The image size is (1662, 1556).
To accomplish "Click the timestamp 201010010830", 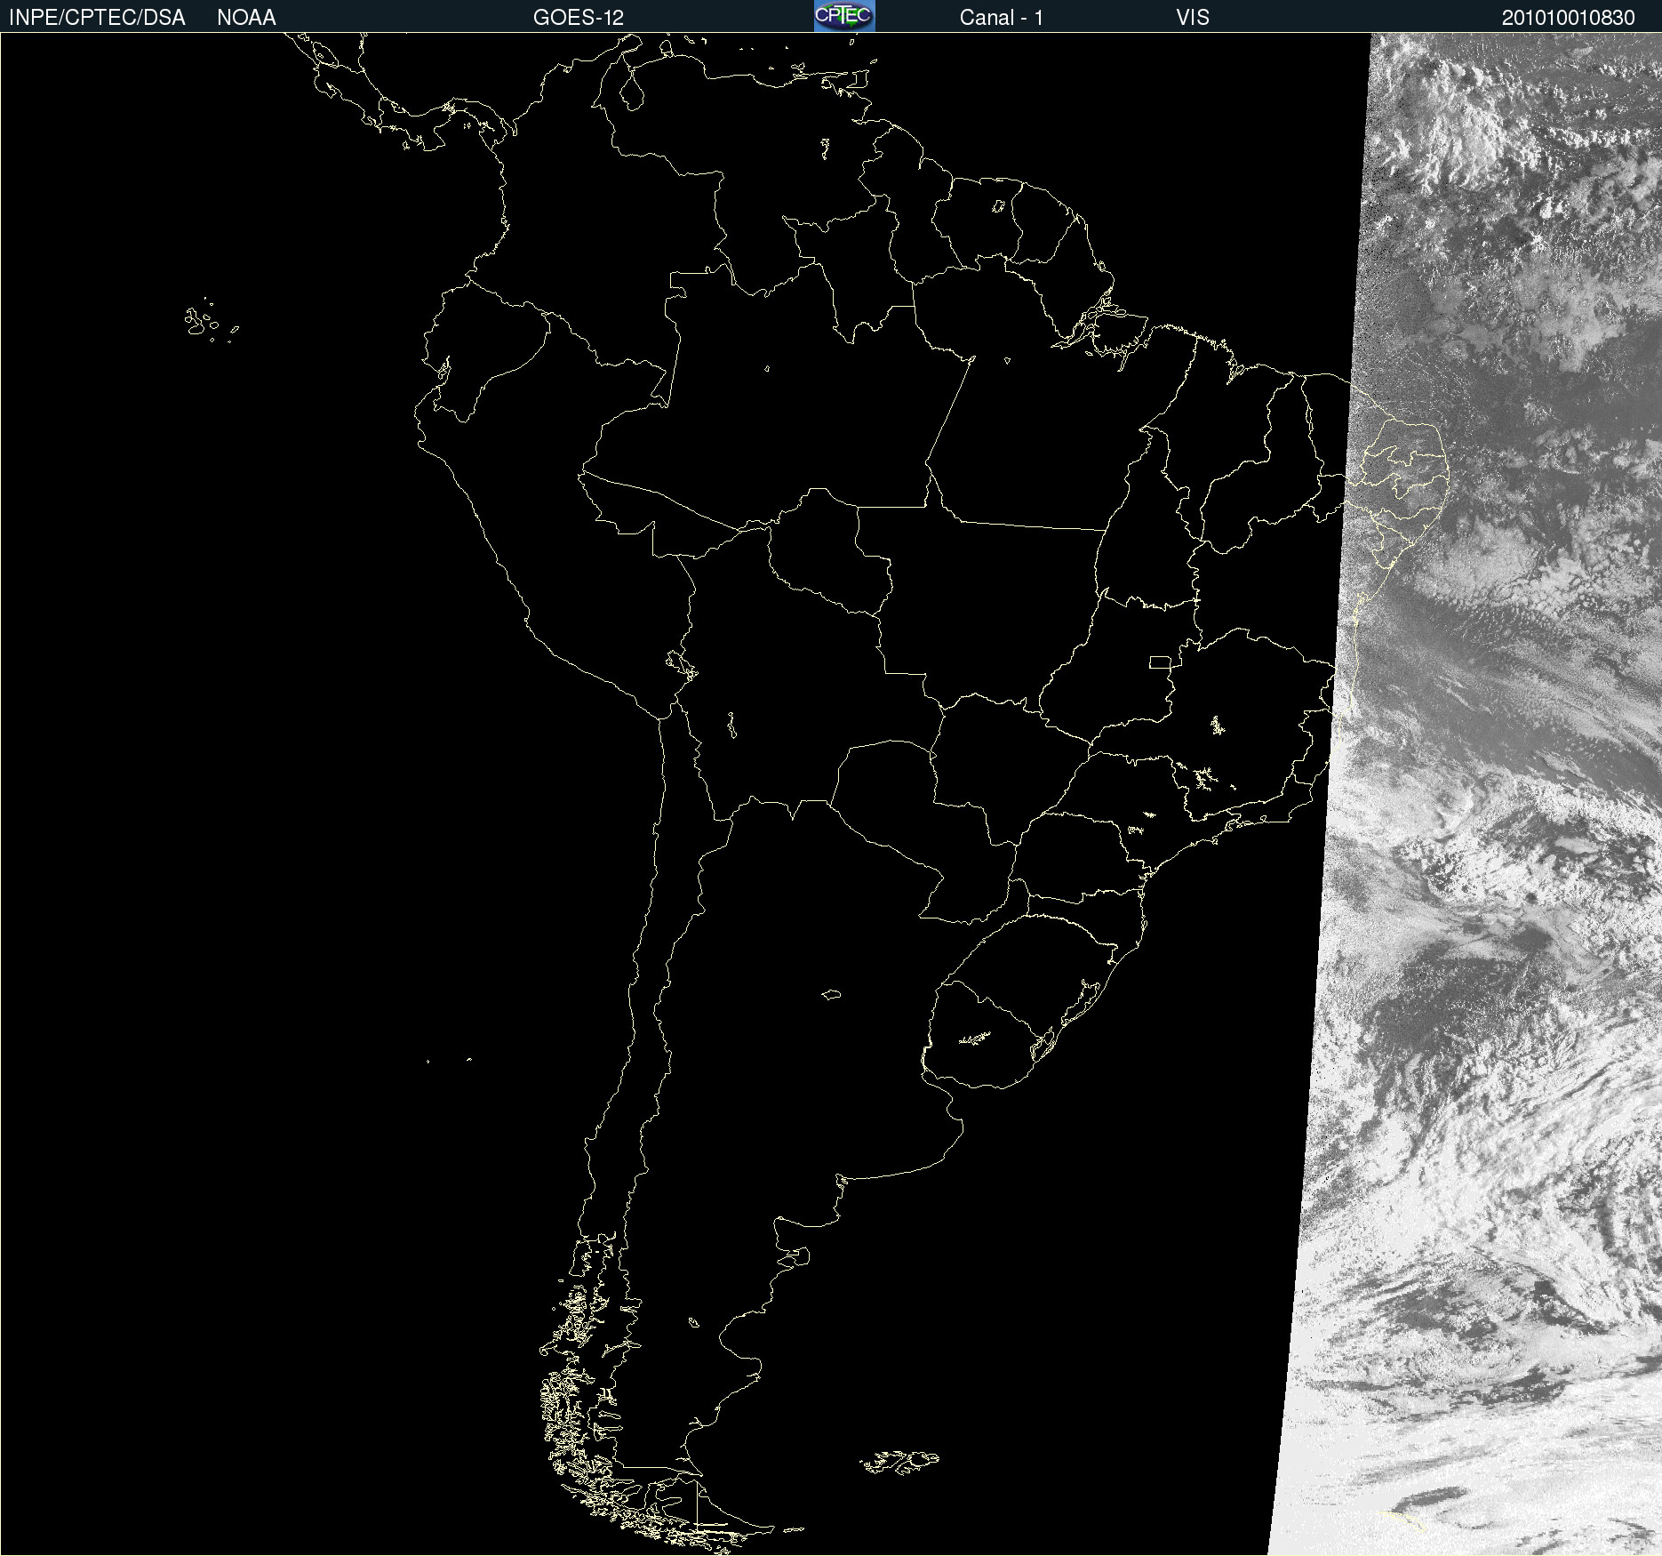I will 1569,18.
